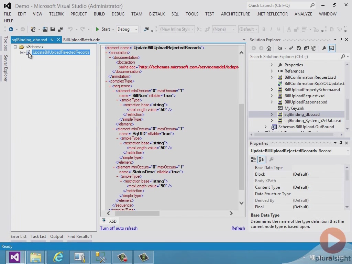Click the Open File toolbar icon

coord(45,29)
